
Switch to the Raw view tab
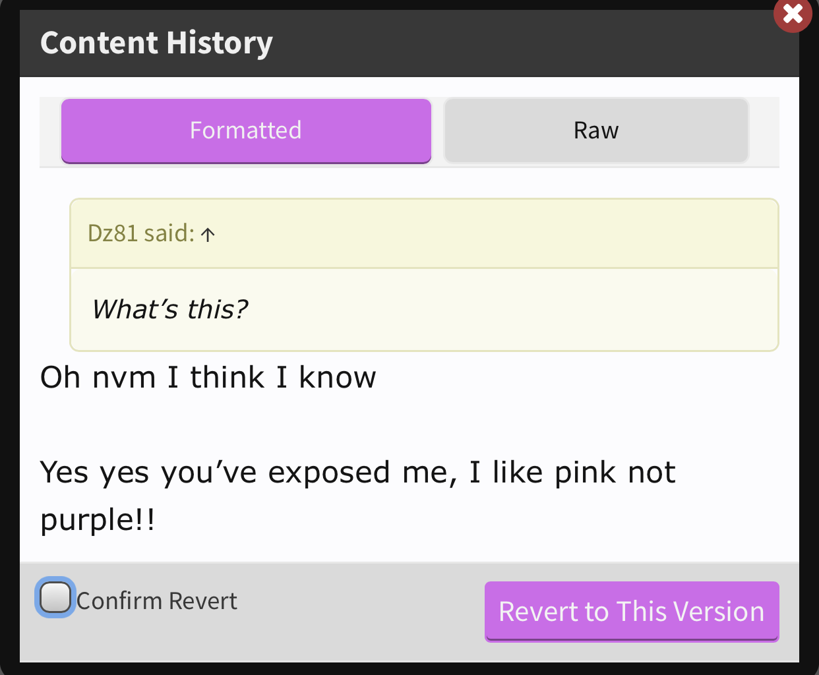click(596, 131)
